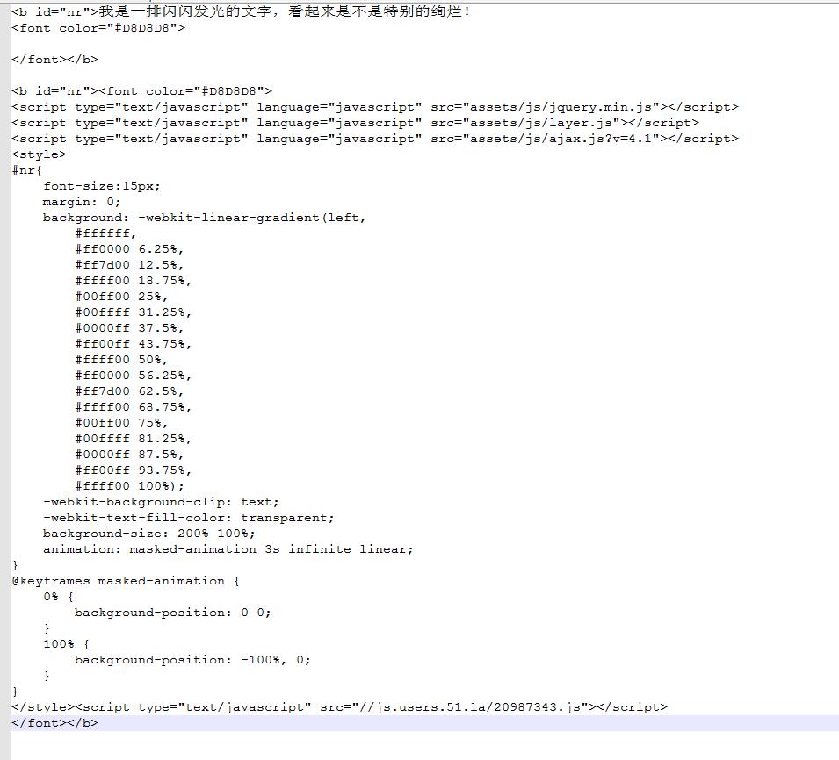This screenshot has width=839, height=760.
Task: Click the -webkit-background-clip: text line
Action: click(161, 502)
